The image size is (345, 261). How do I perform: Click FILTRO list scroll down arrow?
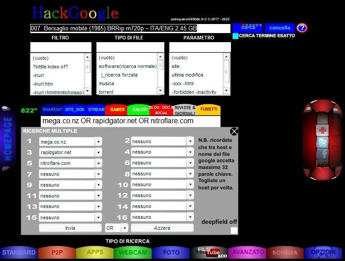[87, 91]
